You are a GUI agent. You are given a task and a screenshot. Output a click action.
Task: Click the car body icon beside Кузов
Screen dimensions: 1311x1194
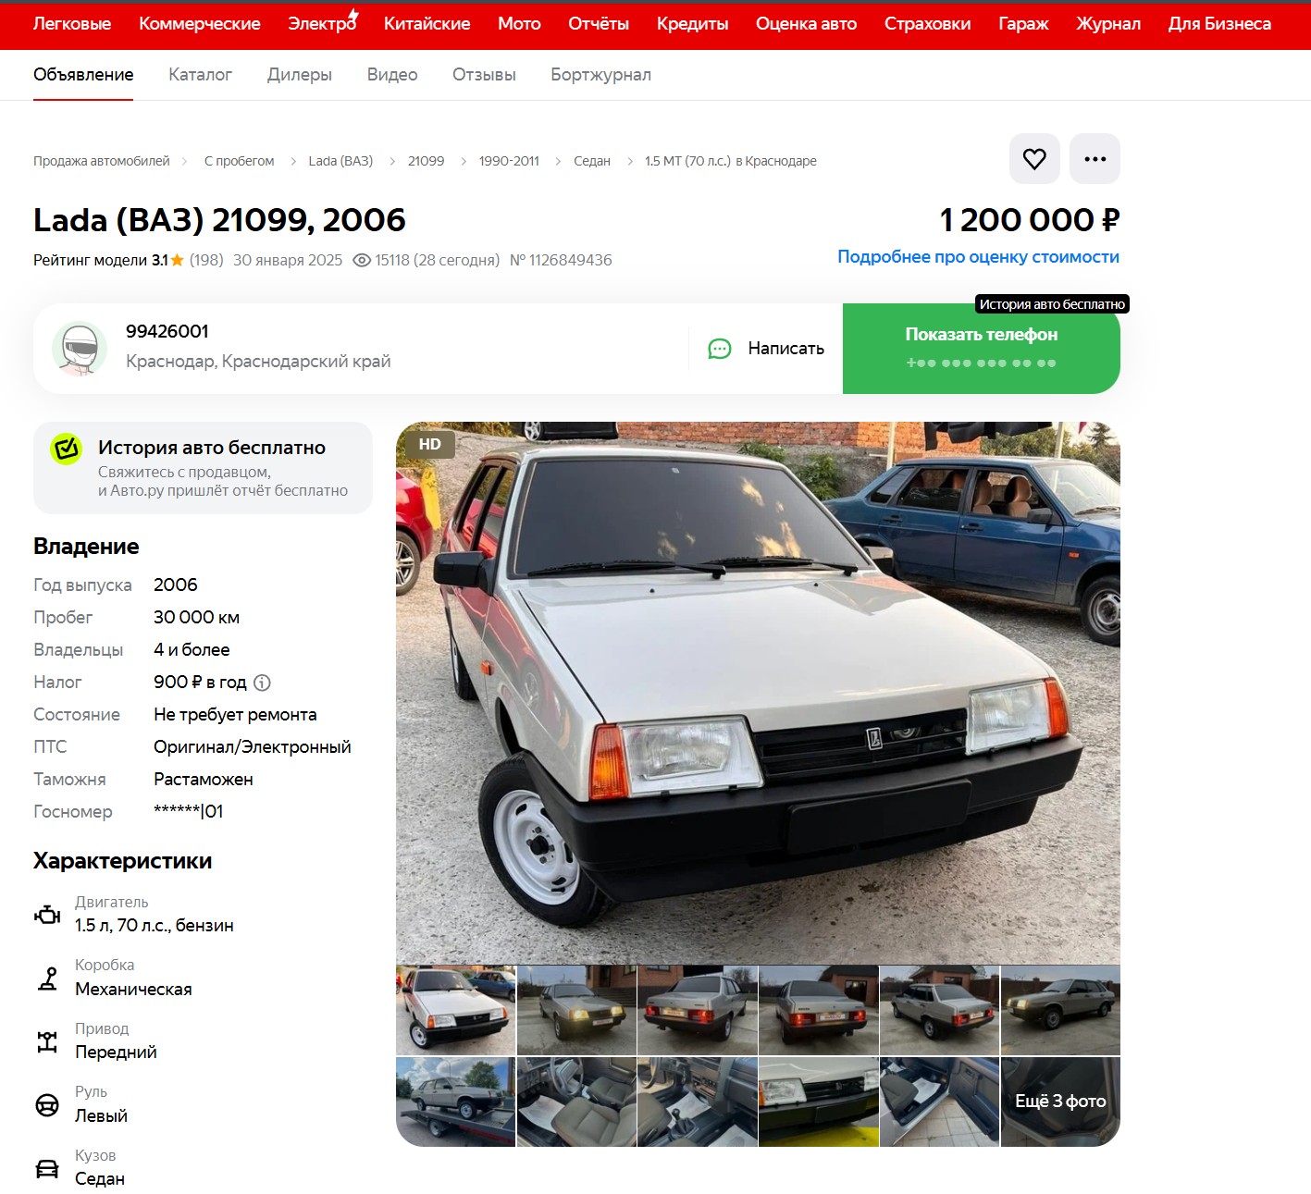[x=47, y=1168]
